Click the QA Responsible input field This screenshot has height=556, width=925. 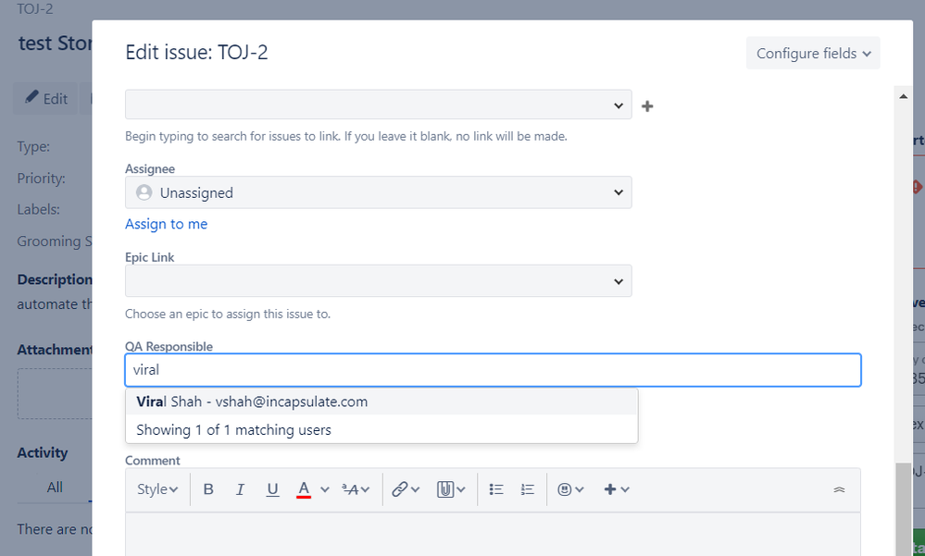494,370
